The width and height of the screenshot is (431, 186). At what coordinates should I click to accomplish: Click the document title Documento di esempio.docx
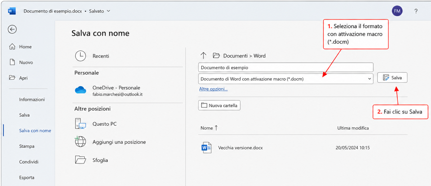tap(53, 11)
